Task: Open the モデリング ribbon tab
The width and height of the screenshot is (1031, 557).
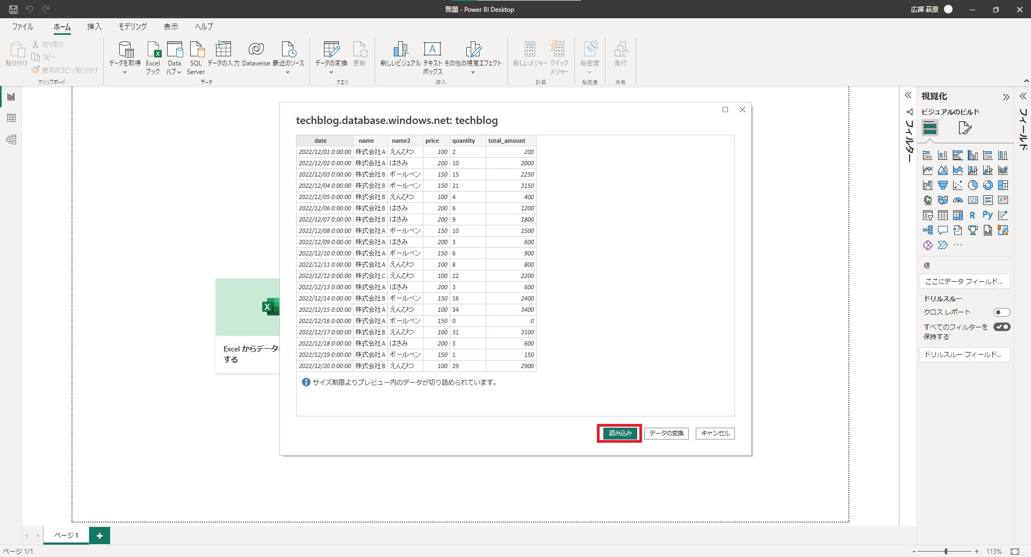Action: [x=133, y=26]
